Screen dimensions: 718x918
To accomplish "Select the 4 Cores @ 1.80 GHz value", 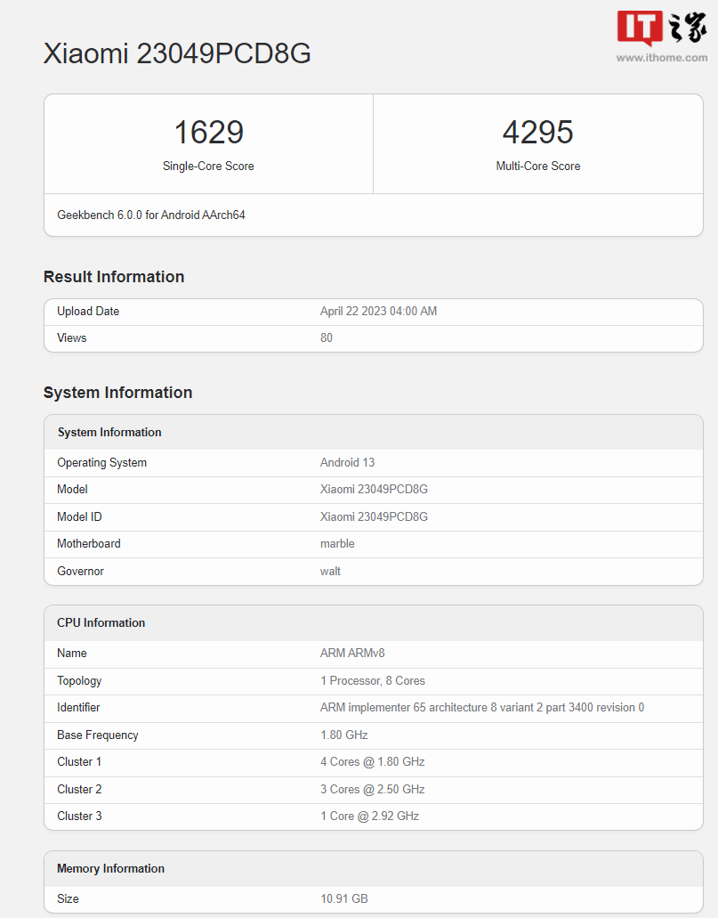I will click(373, 762).
